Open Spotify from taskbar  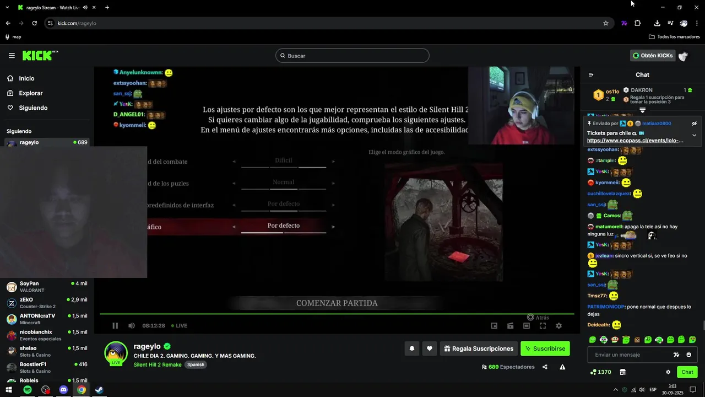27,390
